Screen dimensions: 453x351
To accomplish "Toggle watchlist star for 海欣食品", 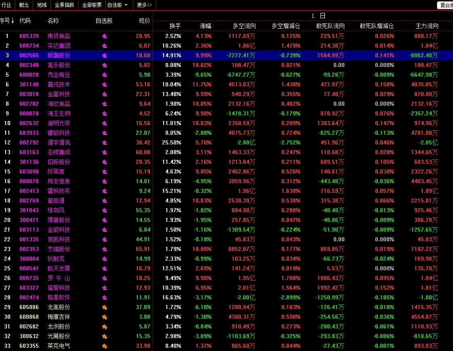I will coord(104,104).
